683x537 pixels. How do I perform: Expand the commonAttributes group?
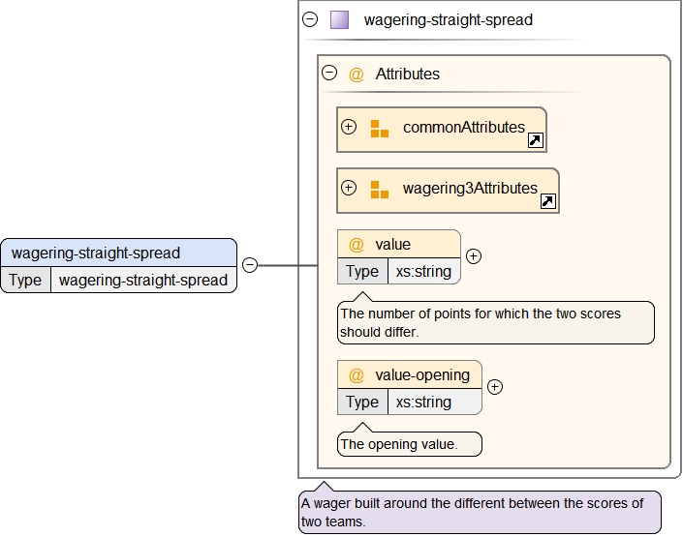pyautogui.click(x=349, y=127)
